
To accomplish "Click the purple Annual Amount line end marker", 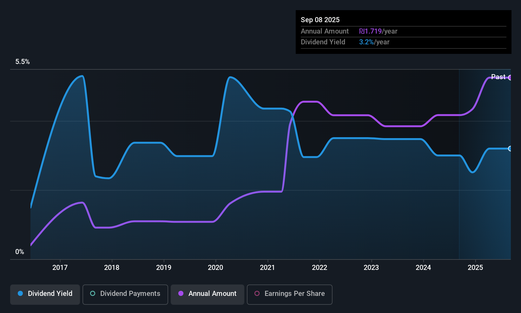I will pyautogui.click(x=510, y=78).
